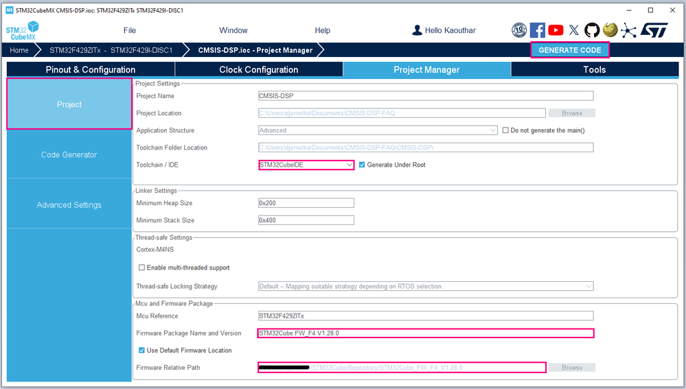686x389 pixels.
Task: Click Browse next to Firmware Relative Path
Action: pyautogui.click(x=572, y=368)
